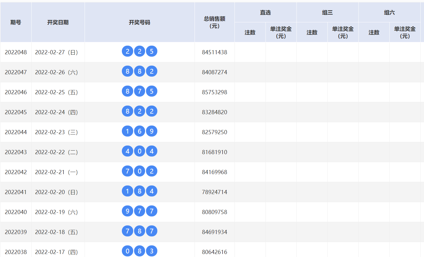Select issue number 2022048
Screen dimensions: 424x257
(x=16, y=52)
